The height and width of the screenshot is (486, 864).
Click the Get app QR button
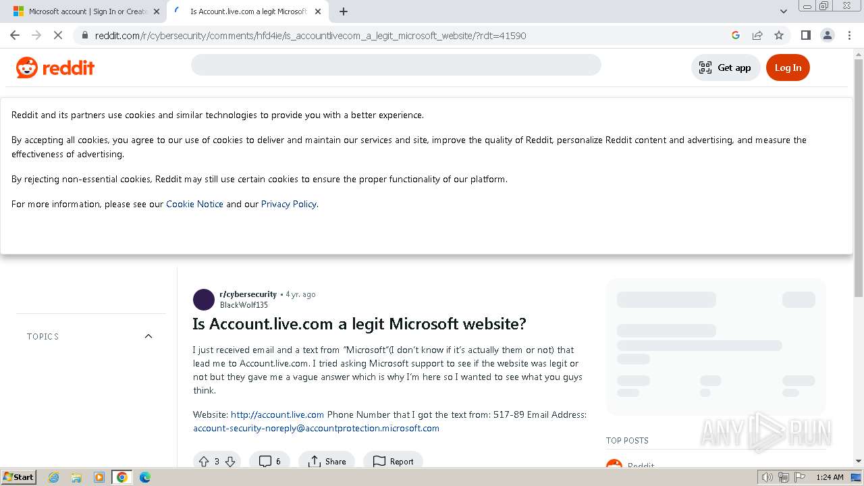point(726,67)
